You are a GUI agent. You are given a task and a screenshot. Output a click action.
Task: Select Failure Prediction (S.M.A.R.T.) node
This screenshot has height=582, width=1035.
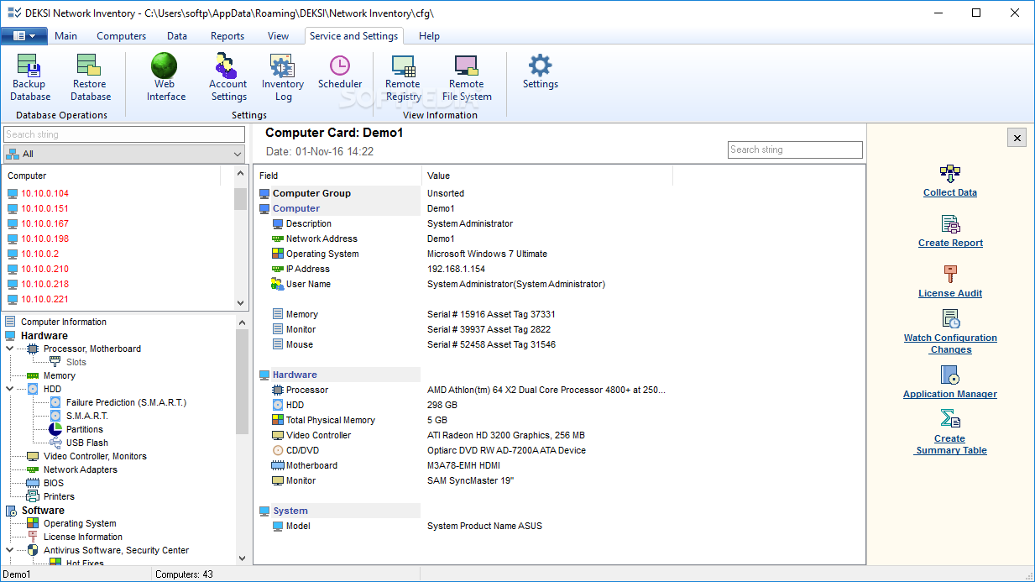click(126, 402)
